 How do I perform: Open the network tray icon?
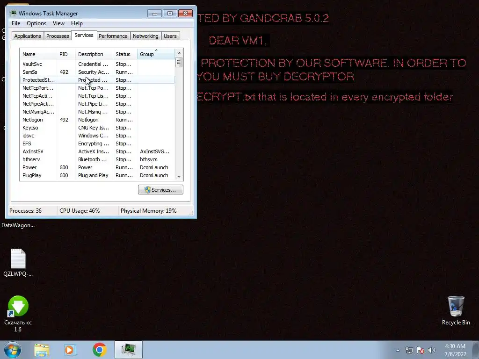(409, 350)
